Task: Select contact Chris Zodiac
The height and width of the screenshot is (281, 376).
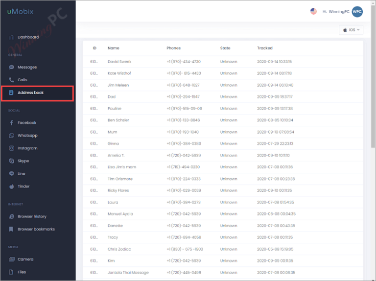Action: [x=119, y=249]
